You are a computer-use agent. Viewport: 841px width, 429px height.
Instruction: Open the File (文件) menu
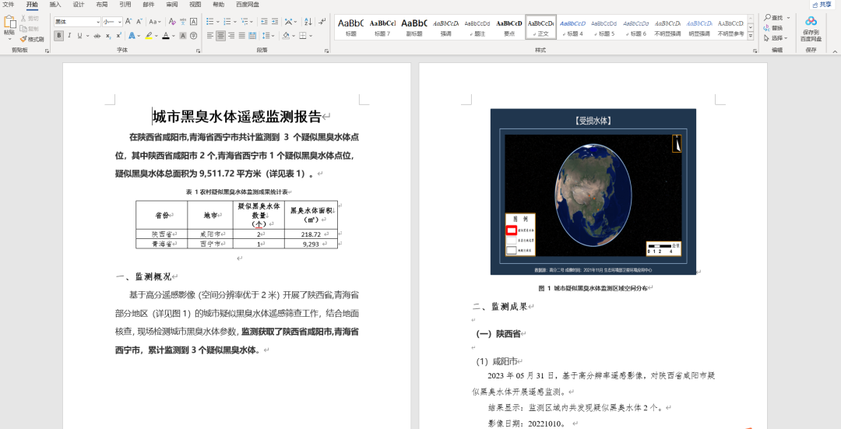coord(9,5)
